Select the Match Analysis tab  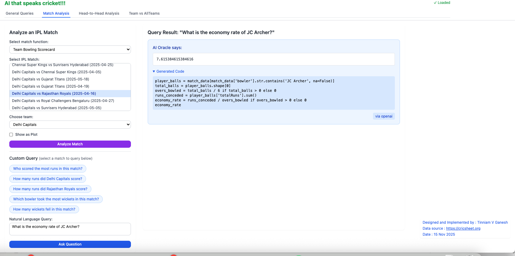click(x=56, y=13)
